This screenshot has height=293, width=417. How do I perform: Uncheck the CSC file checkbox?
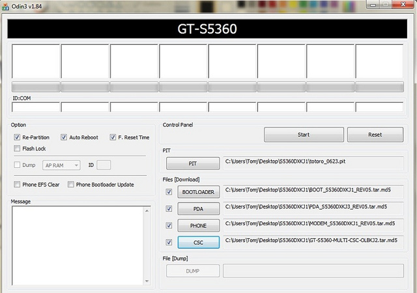tap(169, 242)
